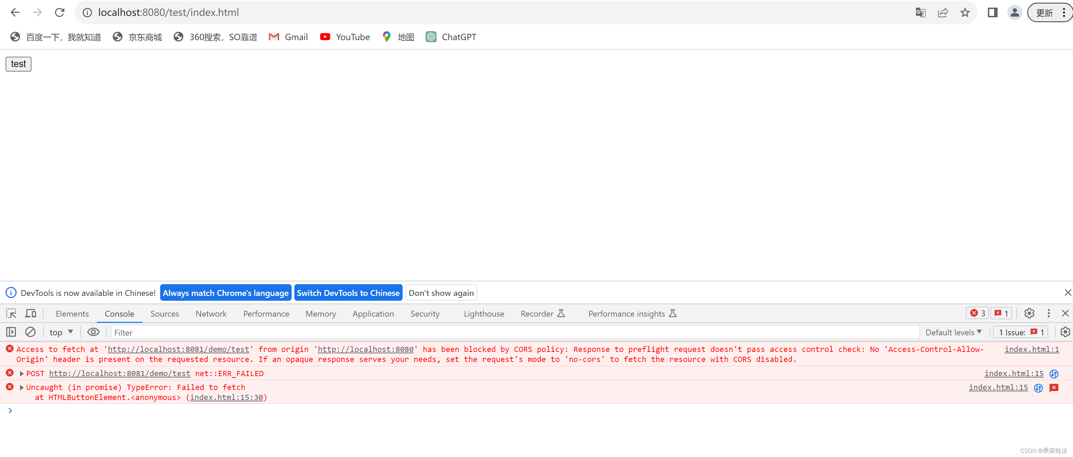The height and width of the screenshot is (457, 1073).
Task: Open DevTools more options menu
Action: point(1049,314)
